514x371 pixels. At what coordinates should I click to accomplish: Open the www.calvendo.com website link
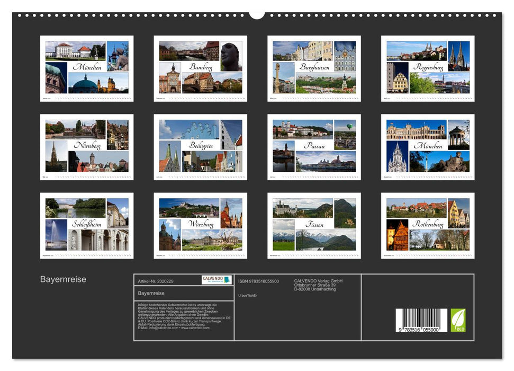coord(195,328)
